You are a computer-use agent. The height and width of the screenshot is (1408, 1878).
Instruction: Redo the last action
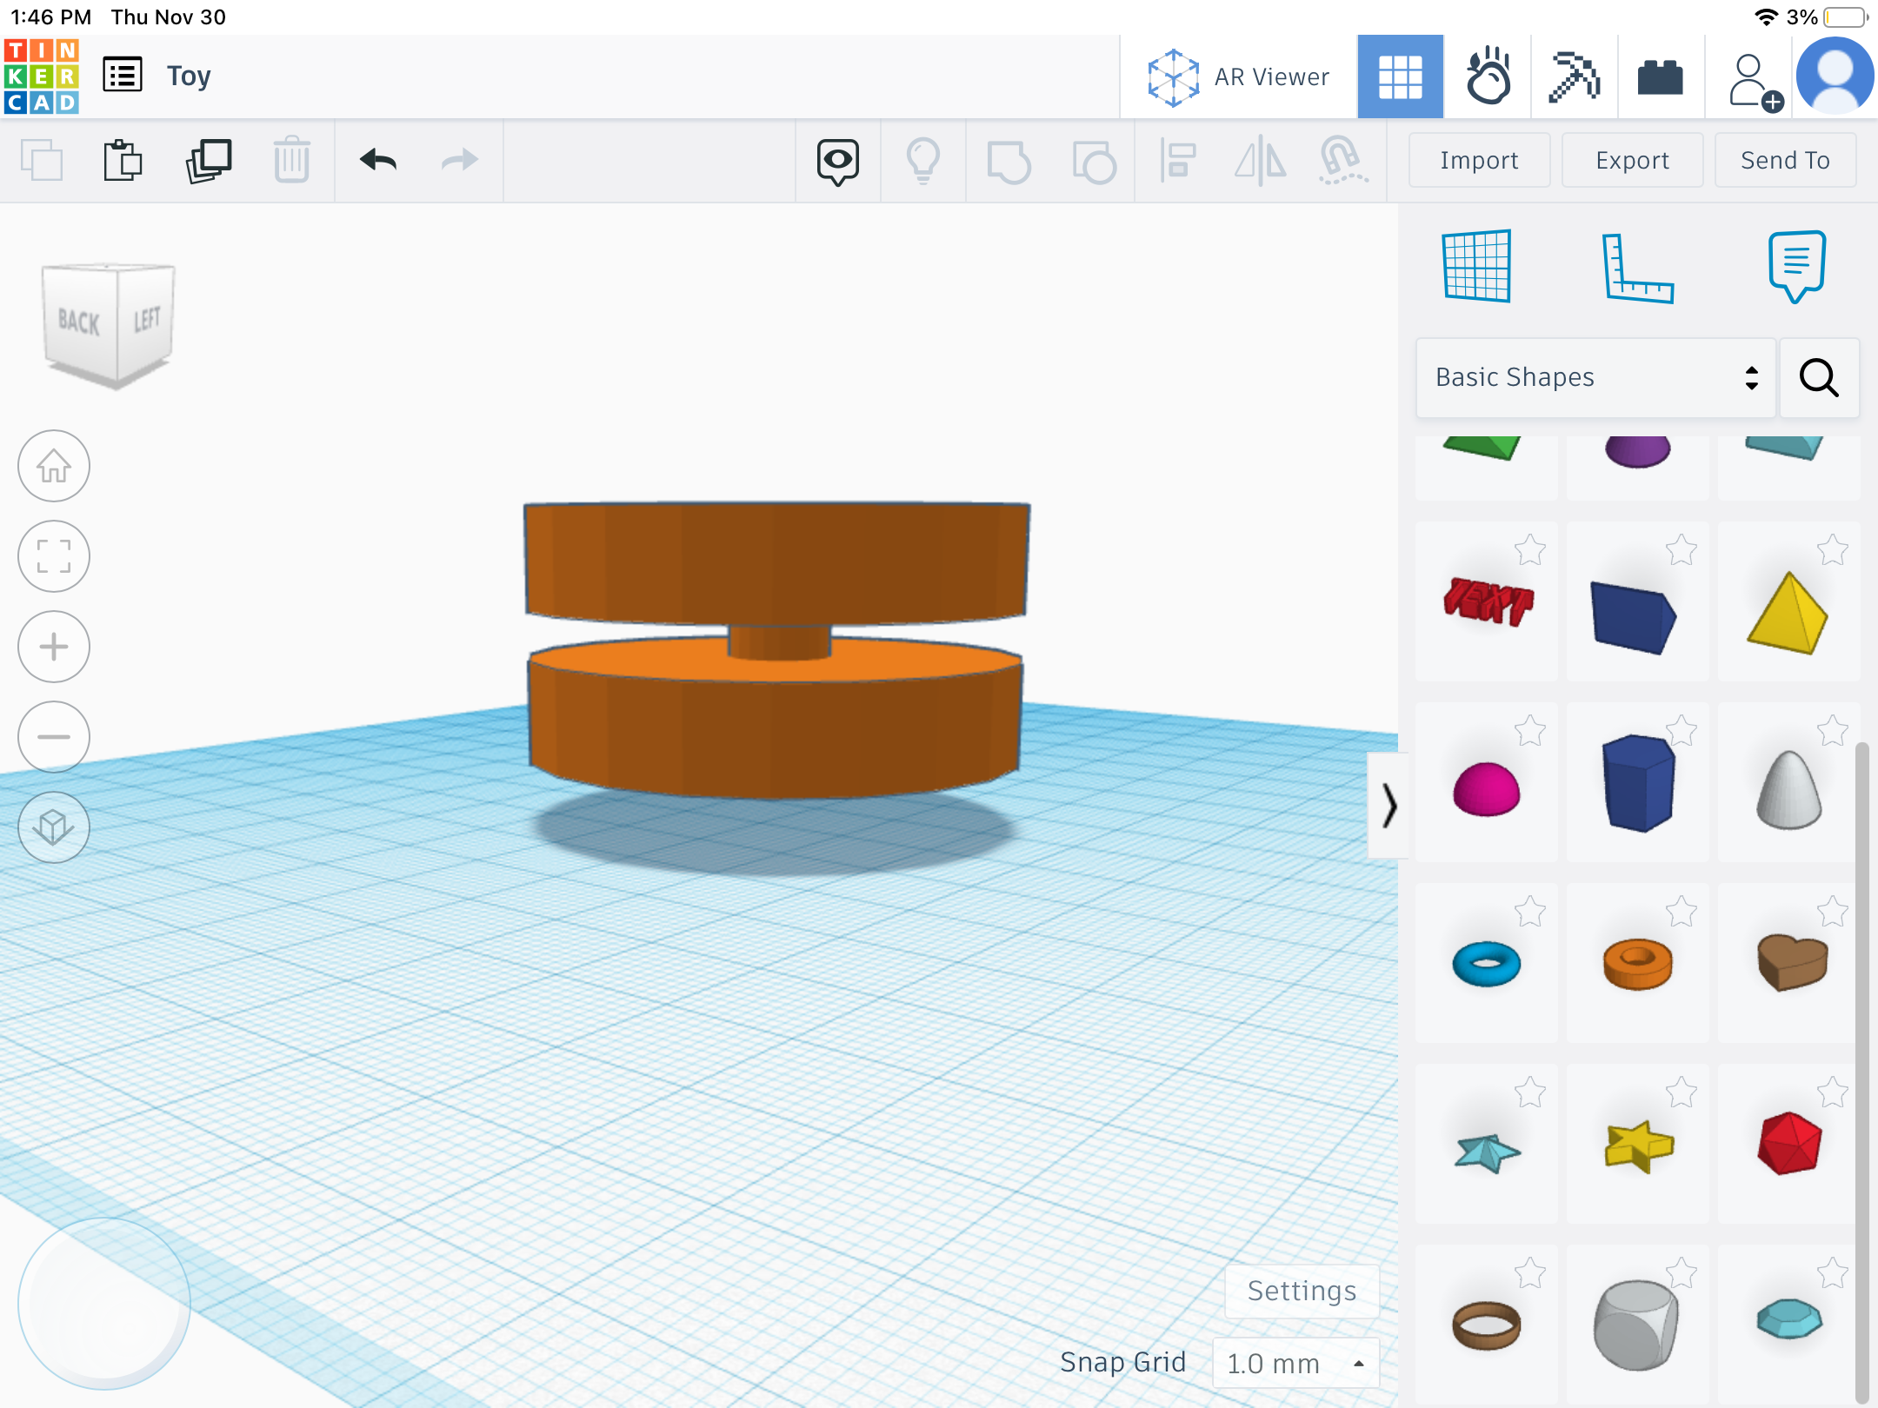459,161
